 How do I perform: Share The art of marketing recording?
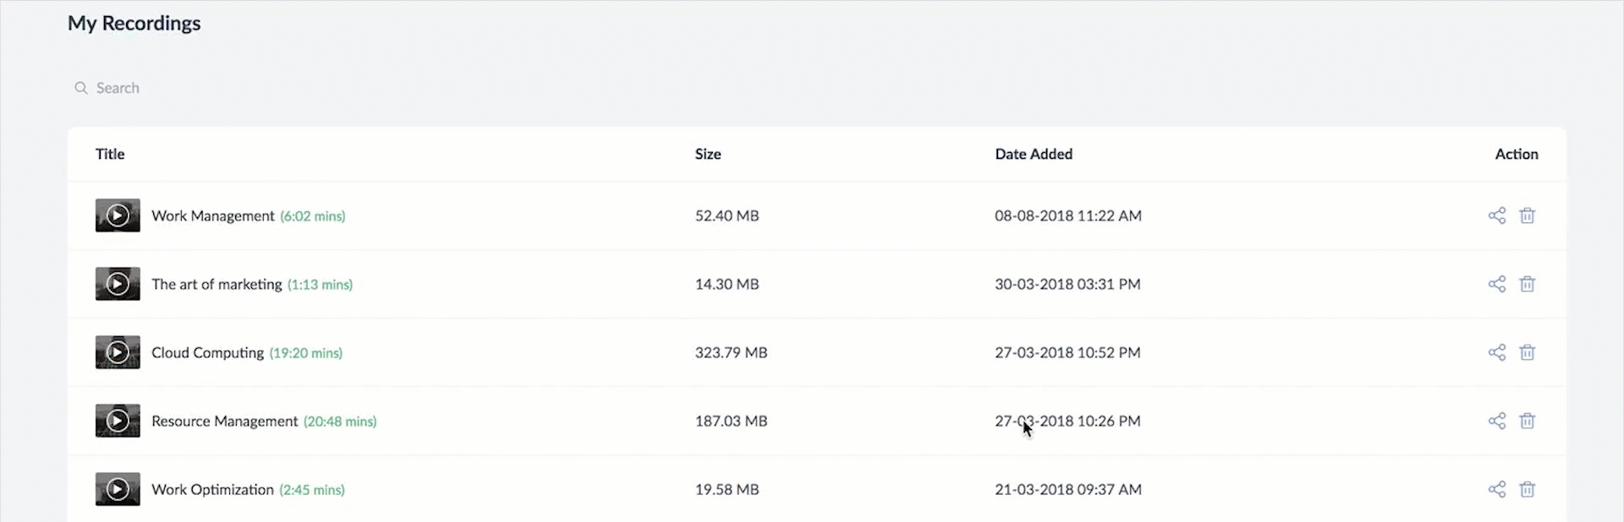[1497, 284]
